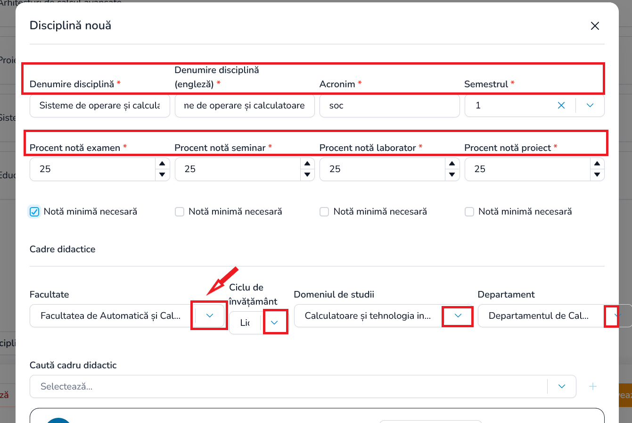Click Calculatoare și tehnologia in... value
The width and height of the screenshot is (632, 423).
(x=368, y=316)
